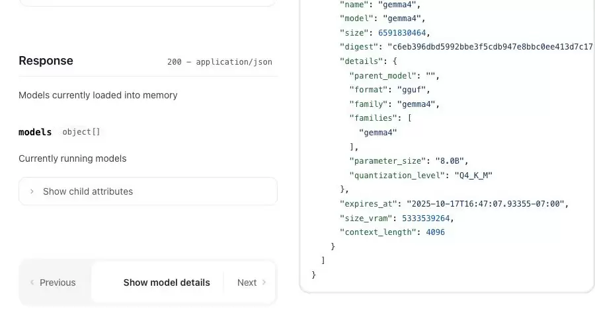Viewport: 595px width, 330px height.
Task: Click the left arrow icon beside Previous
Action: [x=32, y=282]
